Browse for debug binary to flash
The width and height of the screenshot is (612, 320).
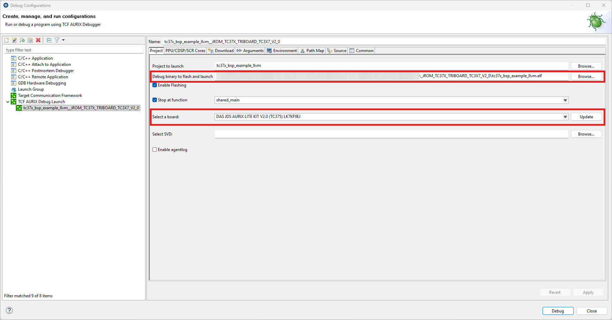tap(586, 77)
